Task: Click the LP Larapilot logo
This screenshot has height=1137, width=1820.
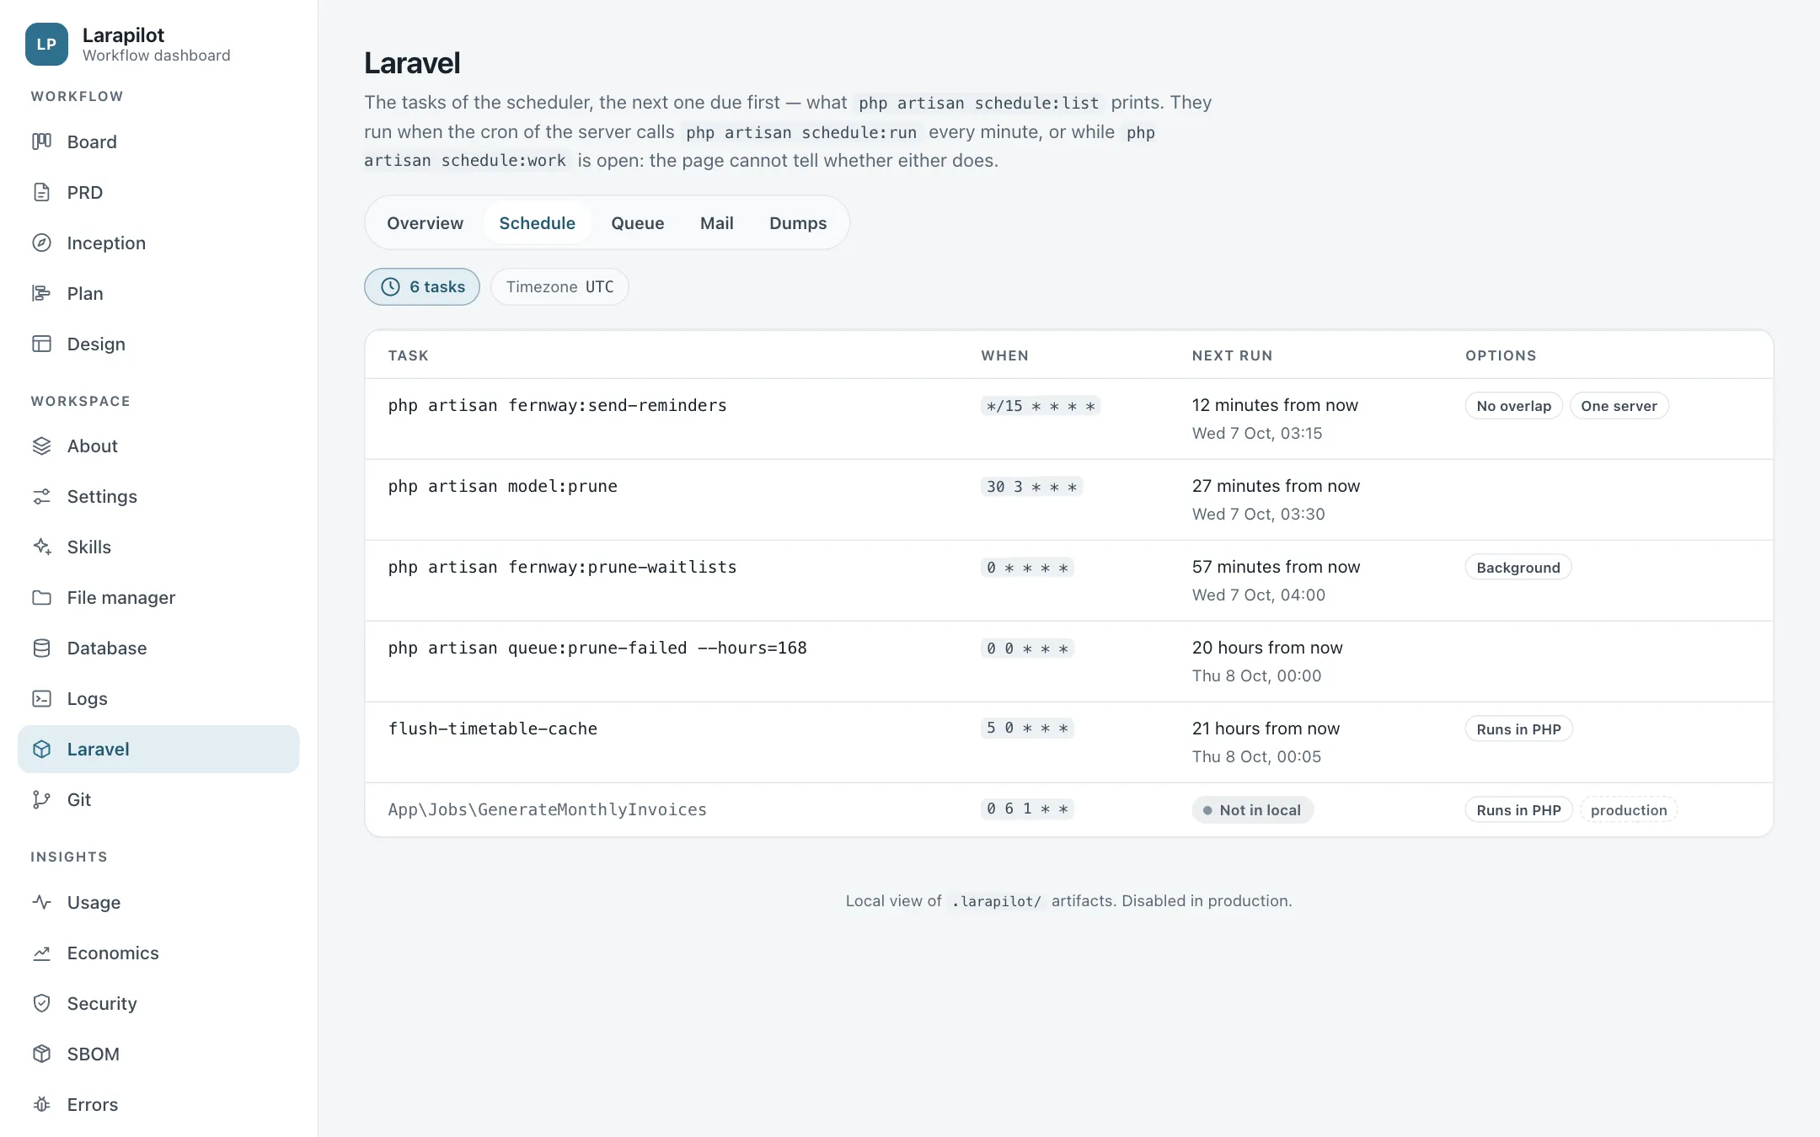Action: tap(46, 44)
